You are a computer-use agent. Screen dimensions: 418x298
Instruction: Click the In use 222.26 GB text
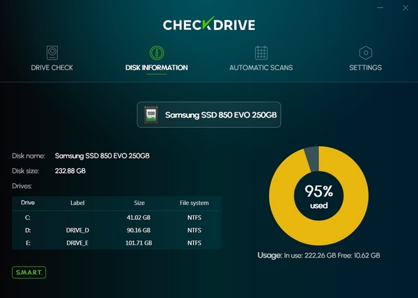(x=310, y=256)
